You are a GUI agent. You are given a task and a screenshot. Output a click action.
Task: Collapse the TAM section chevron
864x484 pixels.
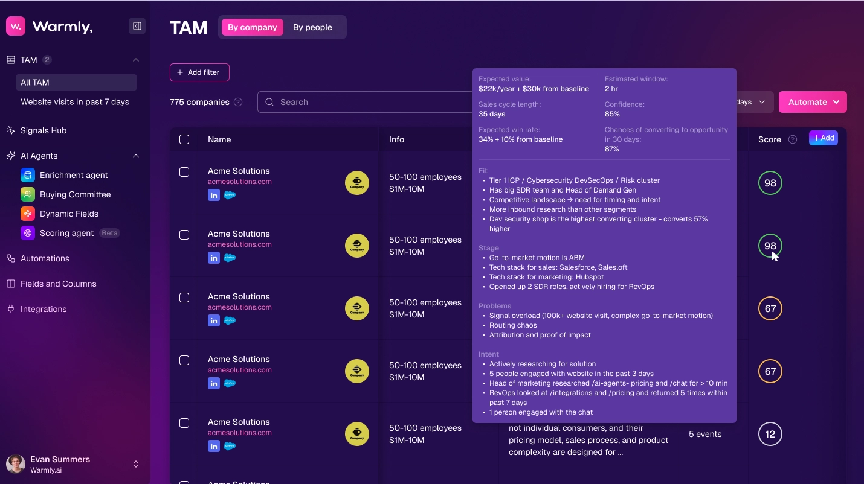[136, 60]
